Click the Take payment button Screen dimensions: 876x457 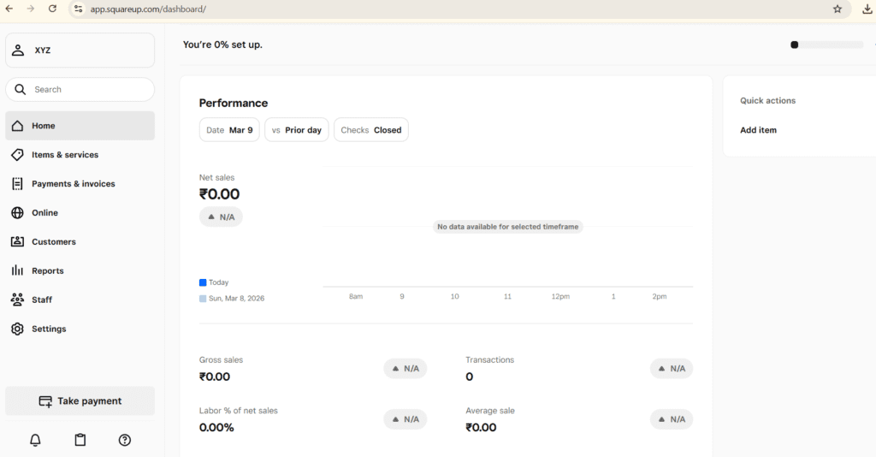[80, 401]
